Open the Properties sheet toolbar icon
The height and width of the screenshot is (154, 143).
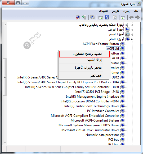pyautogui.click(x=115, y=18)
